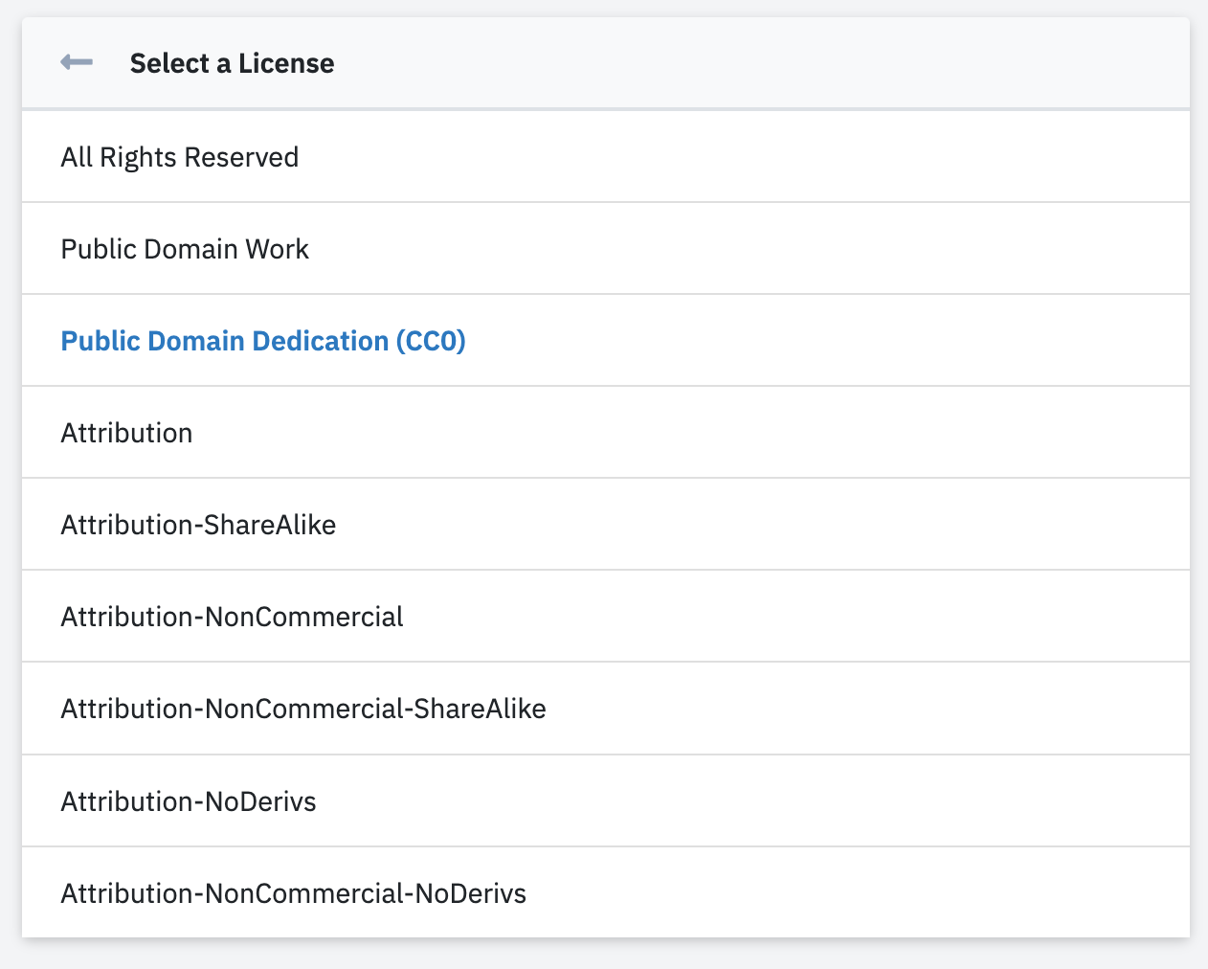1208x969 pixels.
Task: Select the last license in the list
Action: tap(294, 893)
